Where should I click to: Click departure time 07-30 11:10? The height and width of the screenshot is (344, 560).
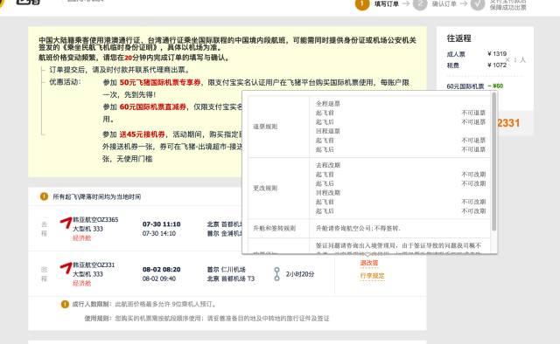[x=161, y=224]
